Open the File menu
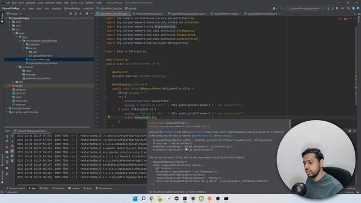The height and width of the screenshot is (203, 361). pos(8,3)
